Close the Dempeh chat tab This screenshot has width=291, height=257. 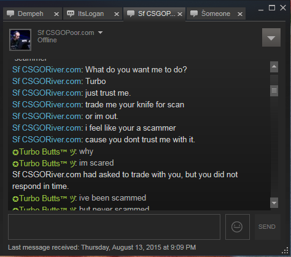click(56, 14)
